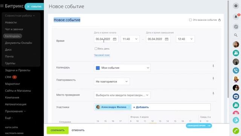Click the green phone dial button at the bottom of the right sidebar
The image size is (241, 136).
pos(236,131)
